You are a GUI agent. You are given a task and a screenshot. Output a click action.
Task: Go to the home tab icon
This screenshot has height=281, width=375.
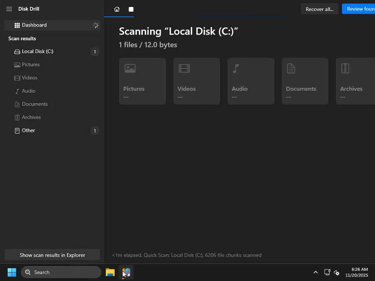click(117, 9)
